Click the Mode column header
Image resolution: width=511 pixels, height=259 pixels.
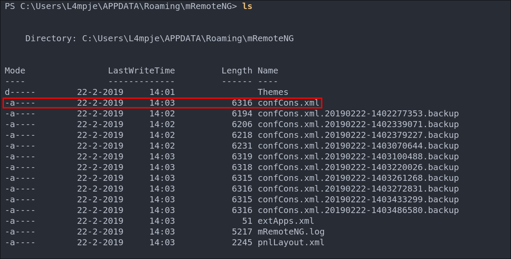pos(15,70)
